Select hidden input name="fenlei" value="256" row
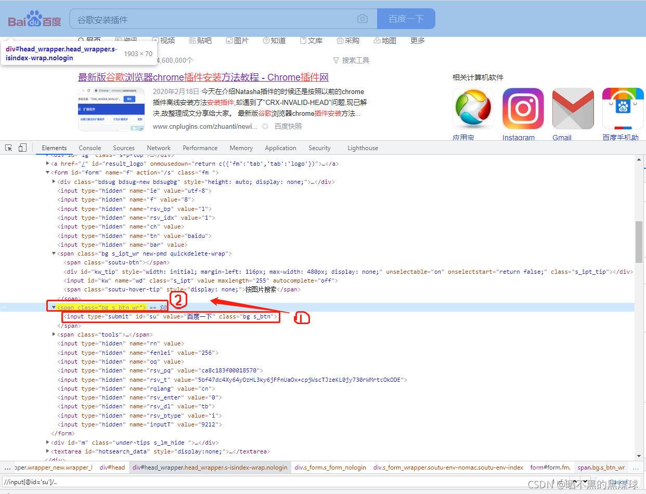 tap(138, 353)
